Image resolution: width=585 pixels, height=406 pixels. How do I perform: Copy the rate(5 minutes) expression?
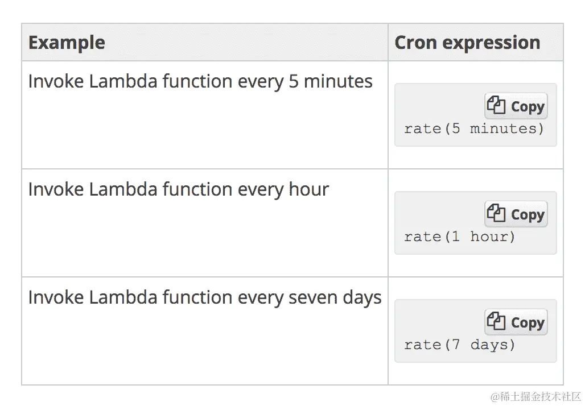tap(516, 106)
